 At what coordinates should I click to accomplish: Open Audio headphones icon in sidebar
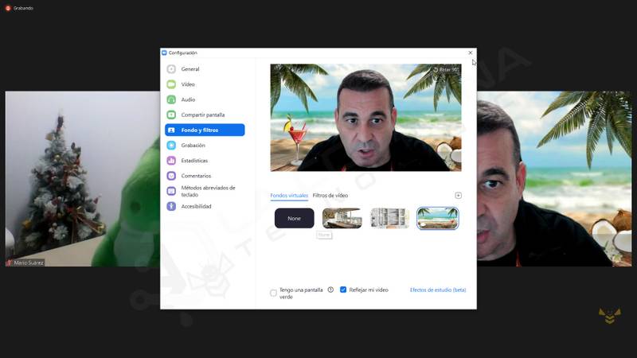click(x=171, y=99)
